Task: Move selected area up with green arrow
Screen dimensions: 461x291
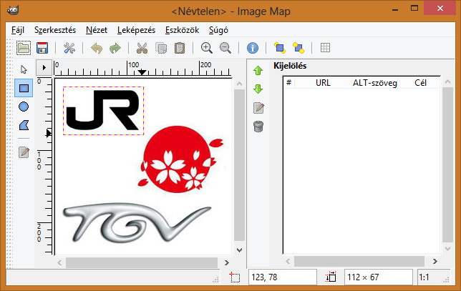Action: 258,71
